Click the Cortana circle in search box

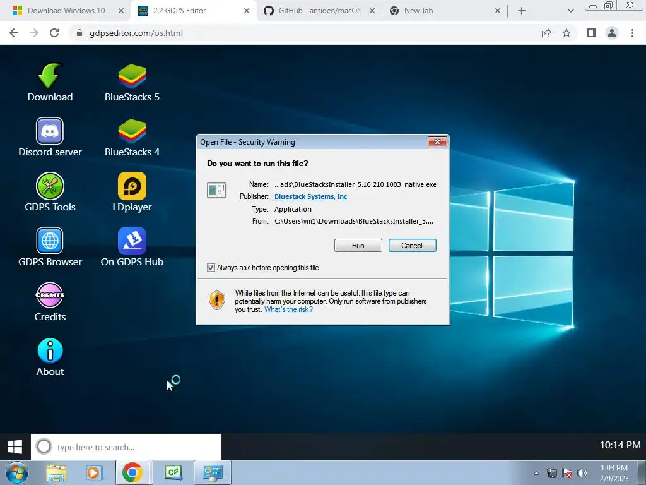coord(44,446)
